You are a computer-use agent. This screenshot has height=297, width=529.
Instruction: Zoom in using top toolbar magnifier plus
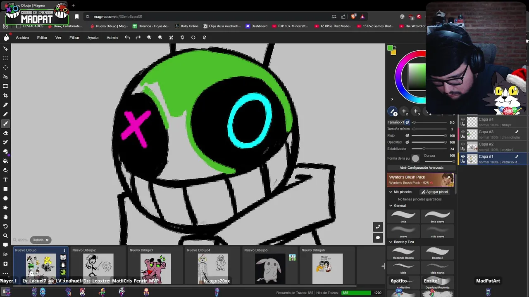tap(149, 38)
